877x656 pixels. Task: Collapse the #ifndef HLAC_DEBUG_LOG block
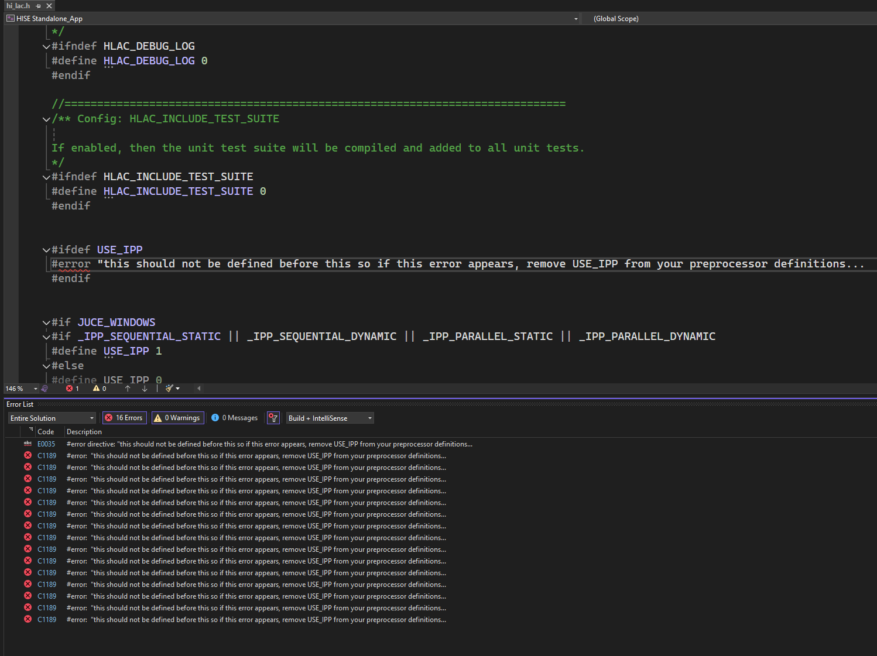46,46
